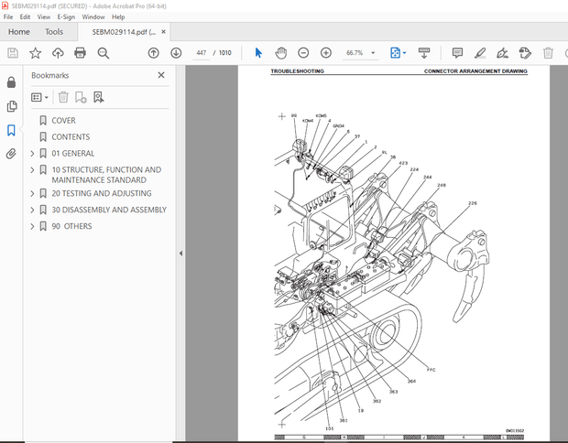Click the stamp tool icon
Screen dimensions: 568x443
(x=525, y=53)
